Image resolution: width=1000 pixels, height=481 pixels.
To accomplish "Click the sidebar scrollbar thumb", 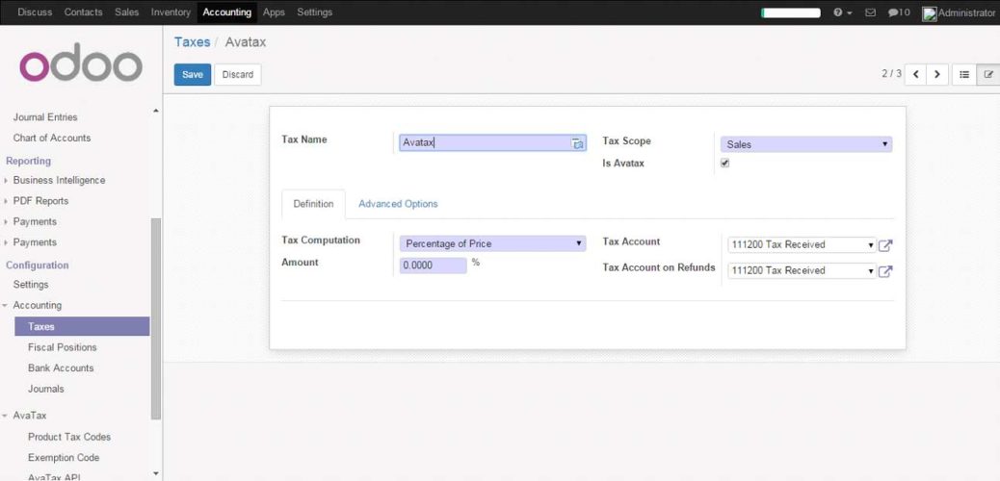I will [x=156, y=318].
